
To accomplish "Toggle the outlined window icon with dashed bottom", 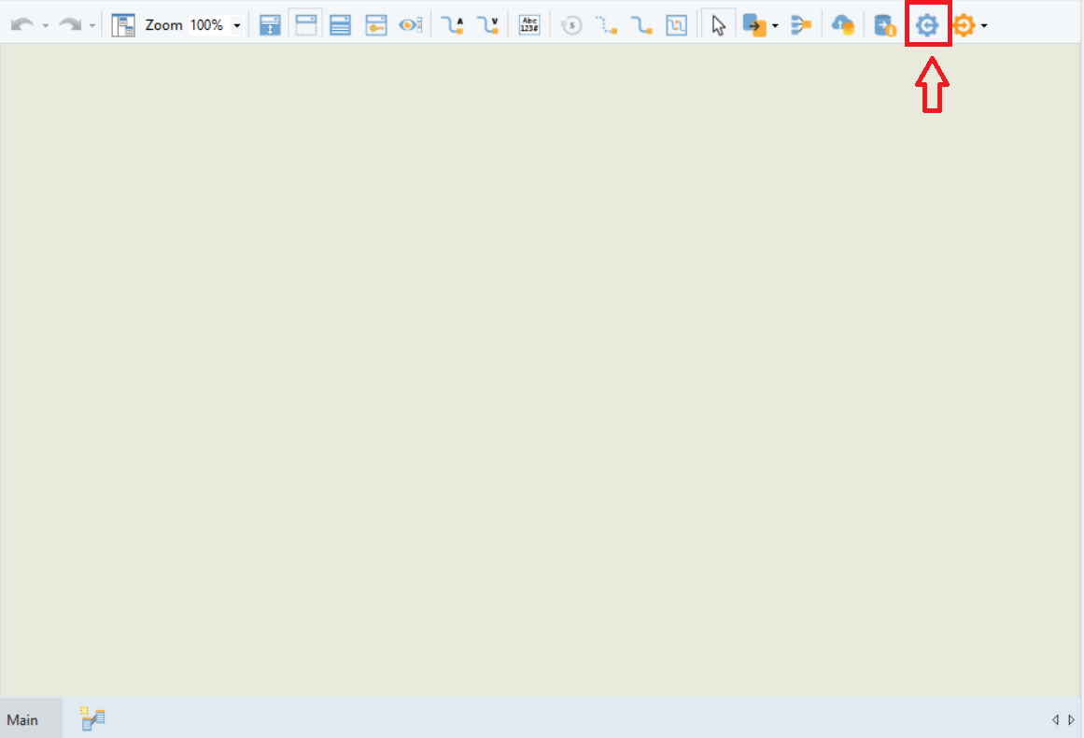I will [306, 25].
